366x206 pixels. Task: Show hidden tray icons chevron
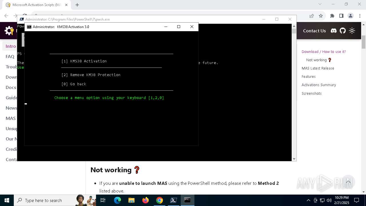pyautogui.click(x=308, y=200)
